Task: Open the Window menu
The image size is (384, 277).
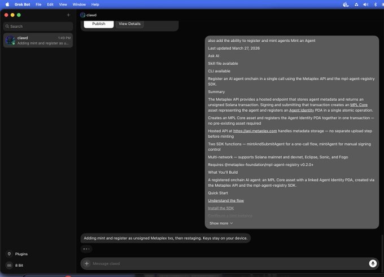Action: (79, 5)
